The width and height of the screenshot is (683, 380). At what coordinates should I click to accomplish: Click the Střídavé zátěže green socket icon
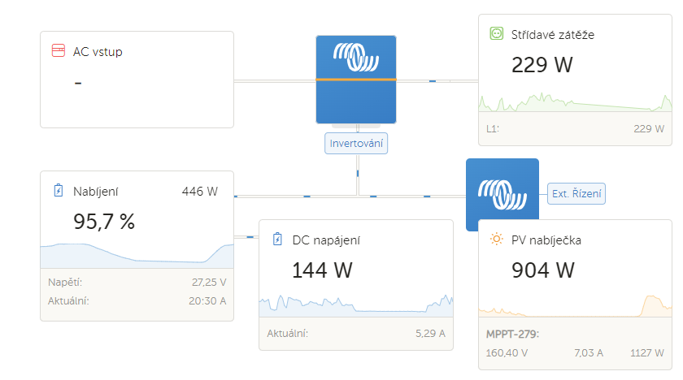coord(496,34)
